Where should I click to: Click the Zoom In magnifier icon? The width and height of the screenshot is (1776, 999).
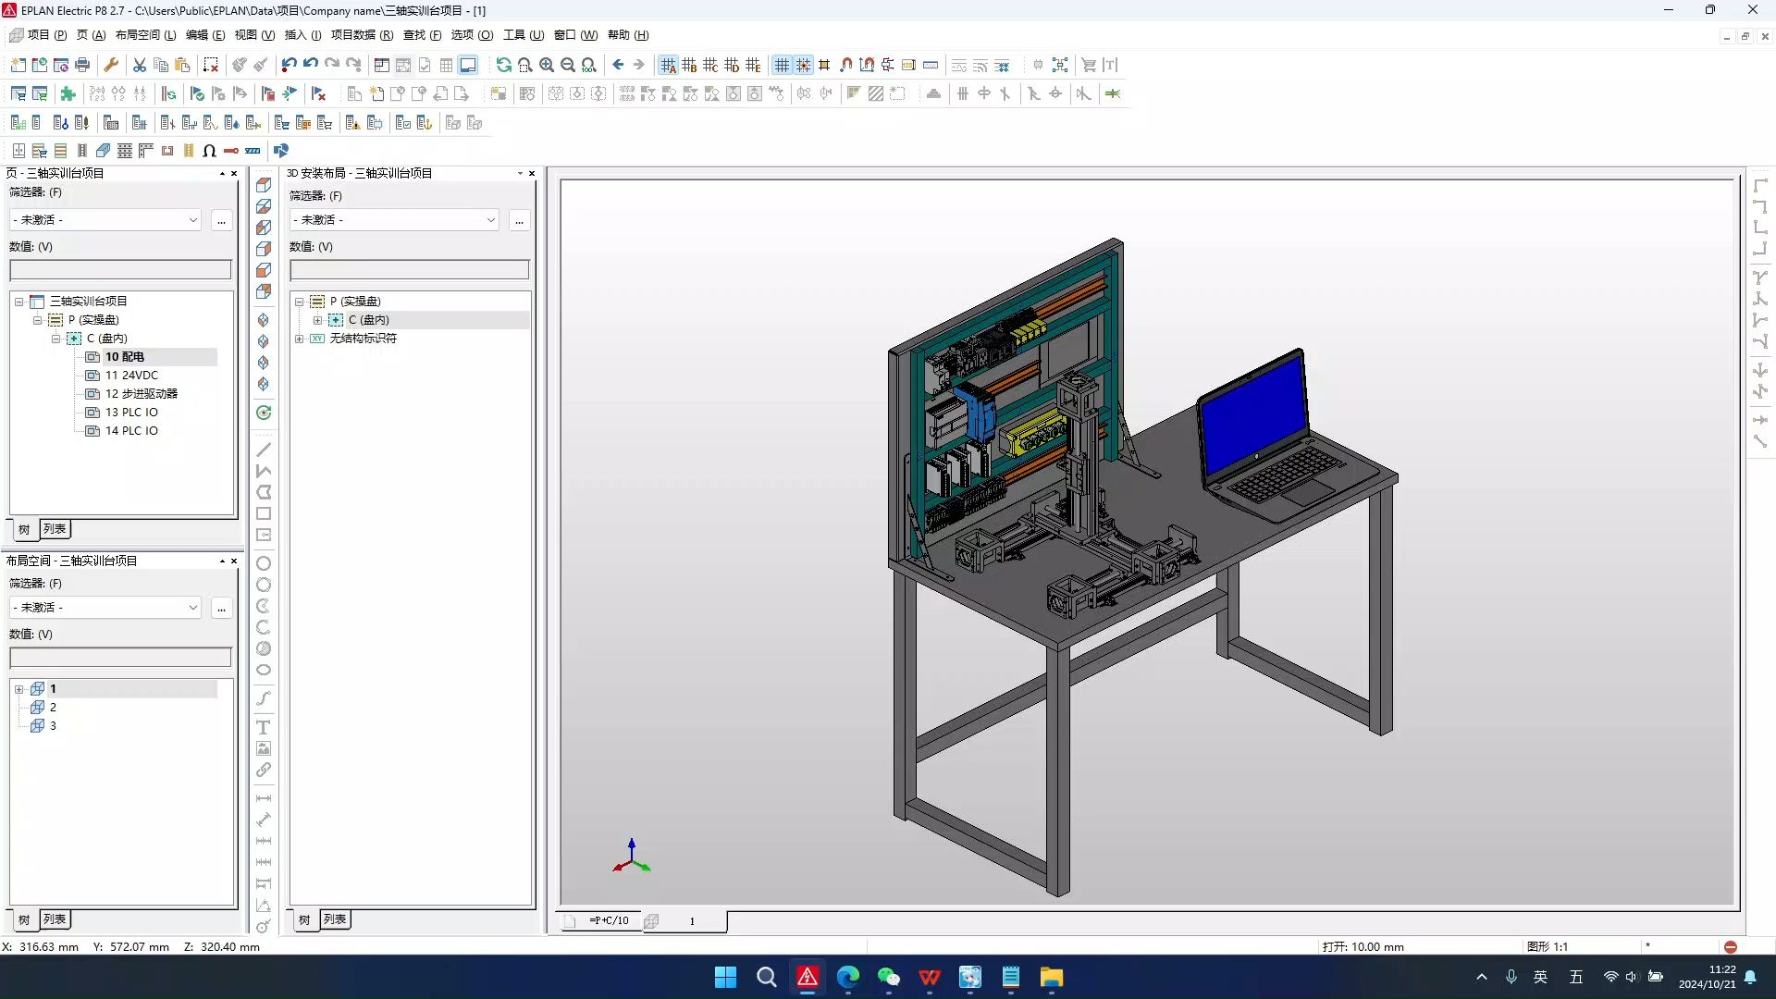click(x=547, y=65)
